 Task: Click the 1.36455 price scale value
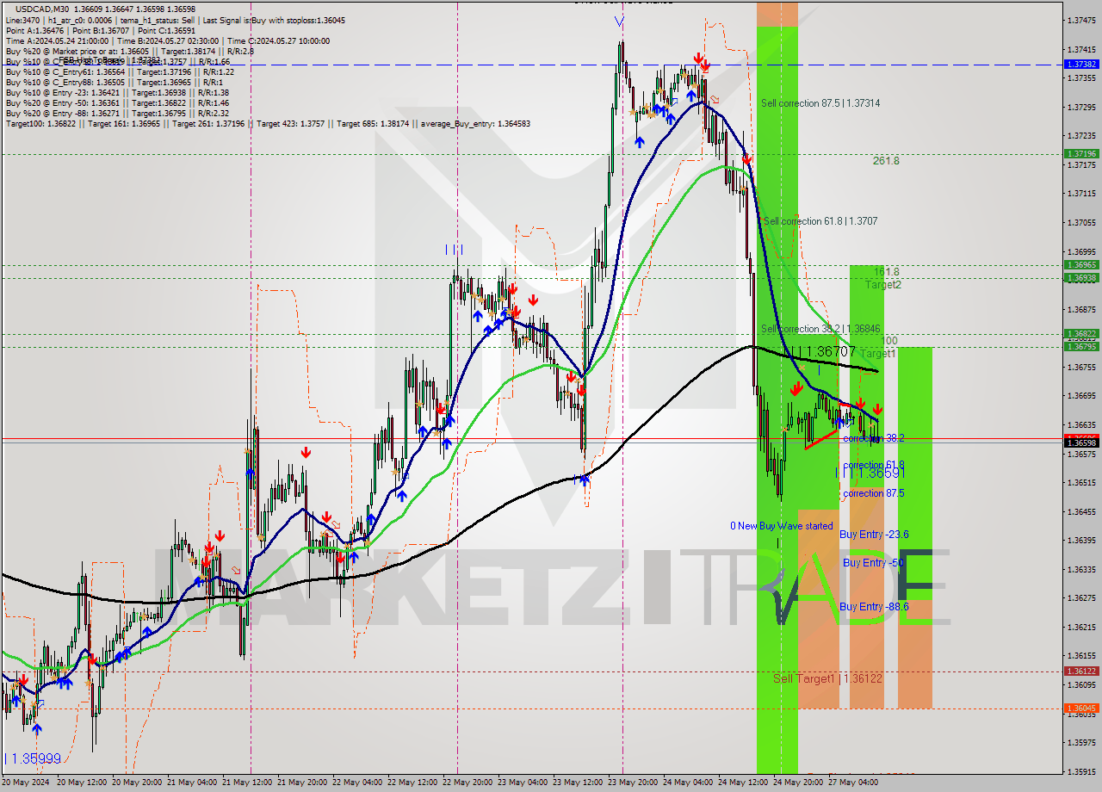pos(1081,511)
